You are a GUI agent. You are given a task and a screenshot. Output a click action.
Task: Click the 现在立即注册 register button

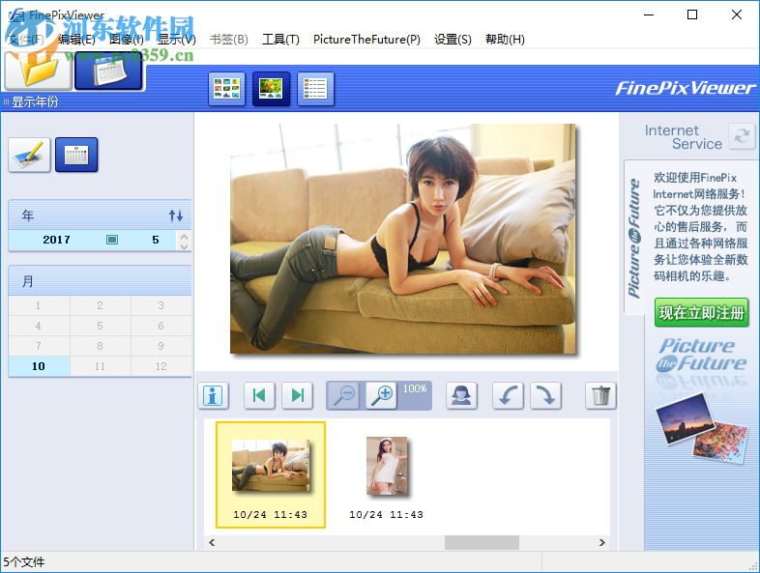701,312
